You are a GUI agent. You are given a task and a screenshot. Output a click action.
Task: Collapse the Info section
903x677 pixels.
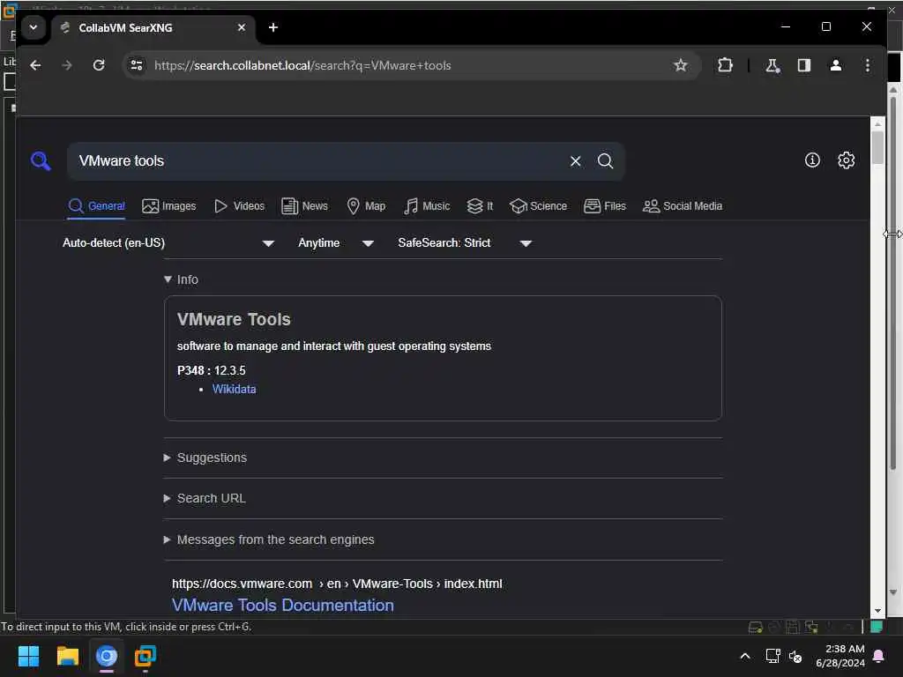181,279
